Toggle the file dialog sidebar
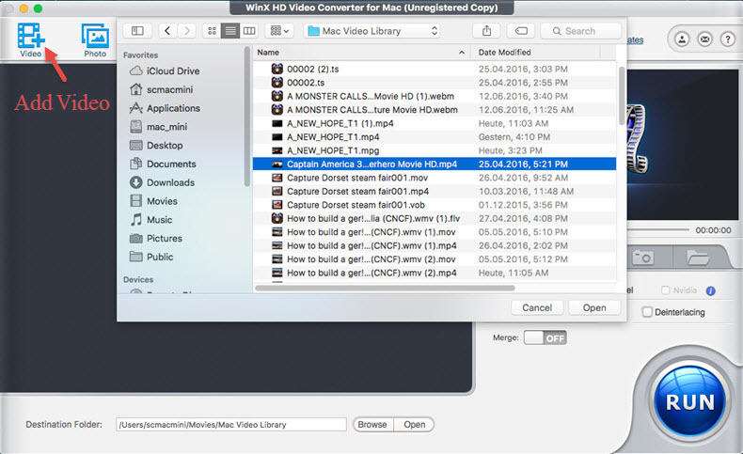 (x=137, y=31)
